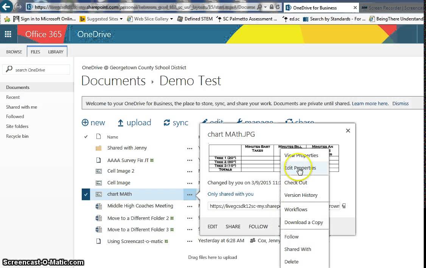Open Shared with me in sidebar
Screen dimensions: 426x268
[22, 107]
